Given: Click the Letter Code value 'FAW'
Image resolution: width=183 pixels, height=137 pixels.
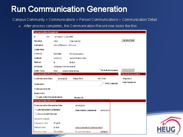Looking at the screenshot, I should point(56,71).
